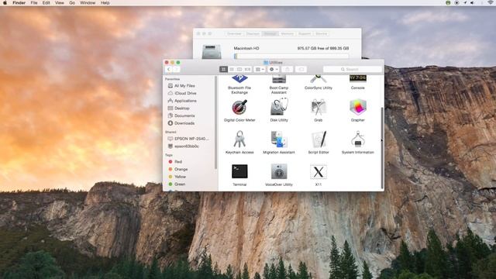Open the Apple menu
This screenshot has height=279, width=496.
(5, 3)
